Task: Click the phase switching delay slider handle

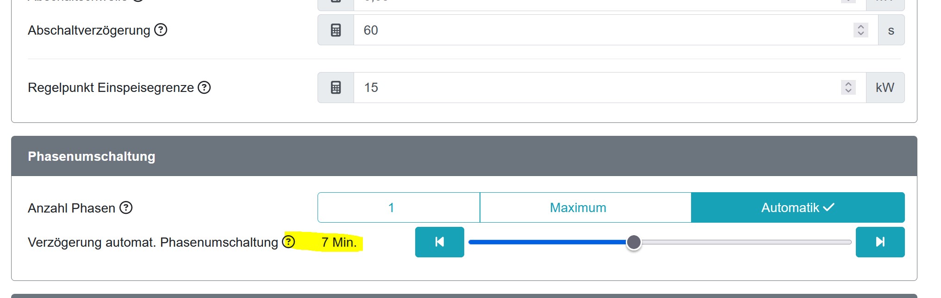Action: pos(634,242)
